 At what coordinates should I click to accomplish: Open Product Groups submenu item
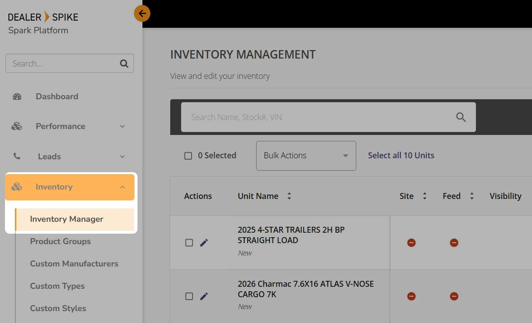click(60, 242)
